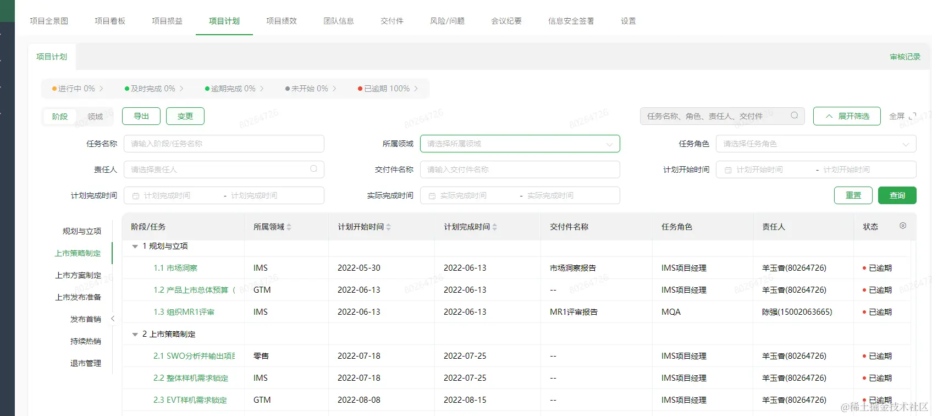Click the 重置 button
The width and height of the screenshot is (932, 416).
pos(853,195)
